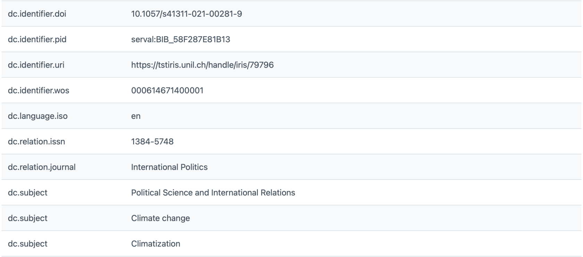
Task: Select dc.subject label beside Climate change
Action: [27, 218]
